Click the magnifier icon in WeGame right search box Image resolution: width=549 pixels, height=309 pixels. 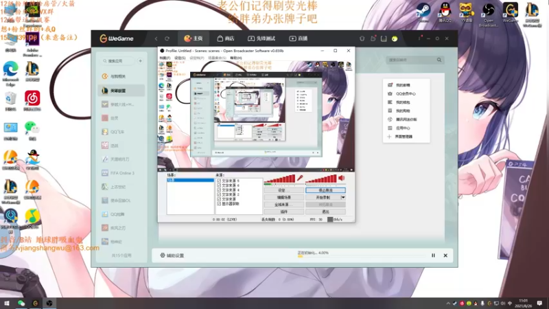click(x=439, y=60)
